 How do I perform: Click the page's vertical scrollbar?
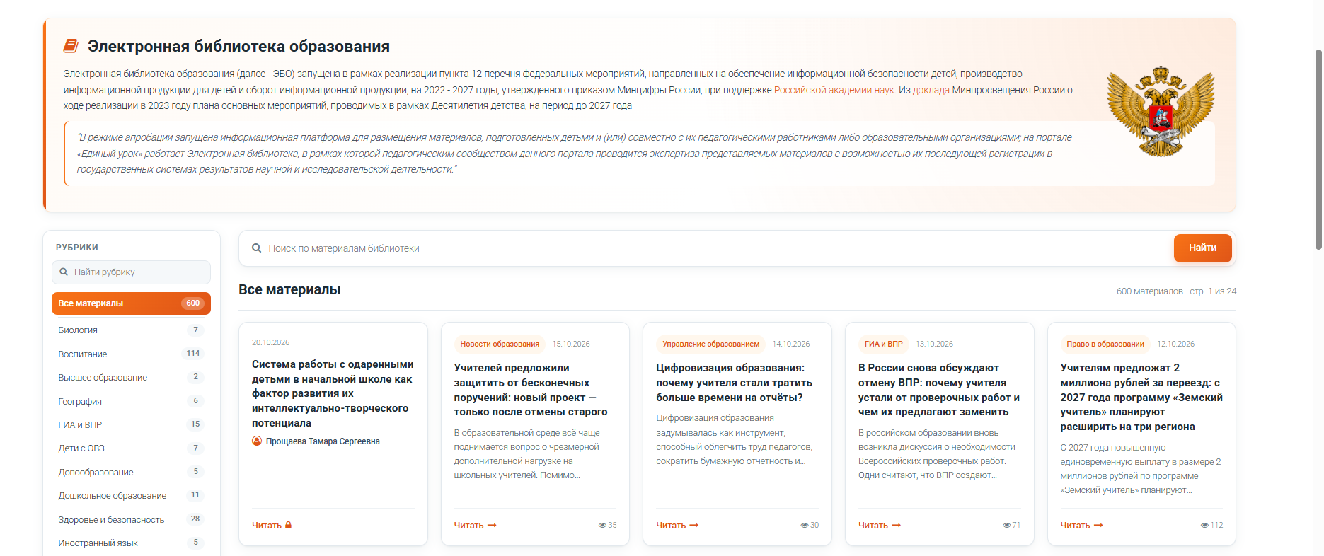(x=1318, y=149)
